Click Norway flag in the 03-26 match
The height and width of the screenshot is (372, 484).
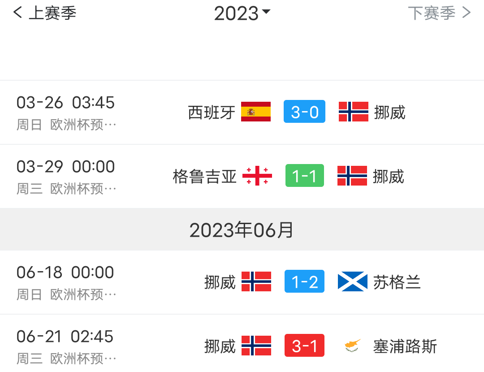click(353, 112)
